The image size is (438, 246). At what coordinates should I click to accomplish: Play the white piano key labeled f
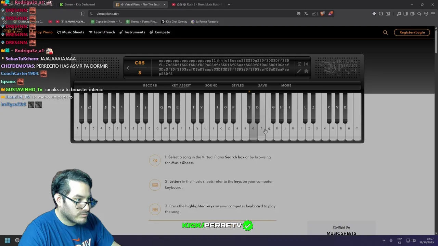coord(261,132)
